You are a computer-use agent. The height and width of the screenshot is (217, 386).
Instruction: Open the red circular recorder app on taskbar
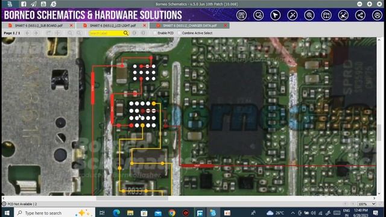click(x=186, y=213)
